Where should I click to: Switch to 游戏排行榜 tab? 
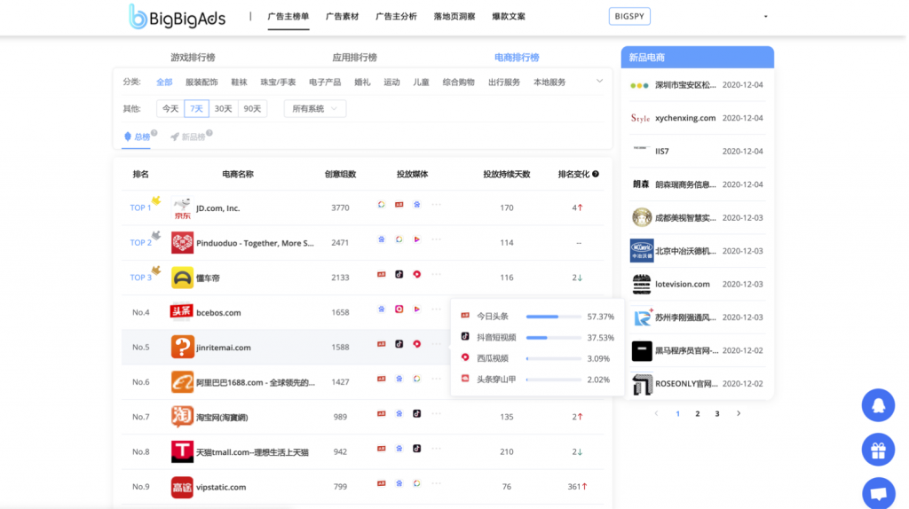(193, 58)
